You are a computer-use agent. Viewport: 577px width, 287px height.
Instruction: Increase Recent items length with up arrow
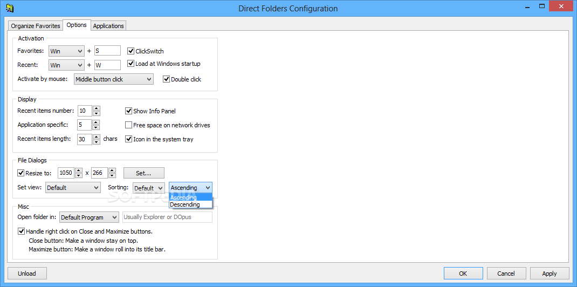click(96, 136)
